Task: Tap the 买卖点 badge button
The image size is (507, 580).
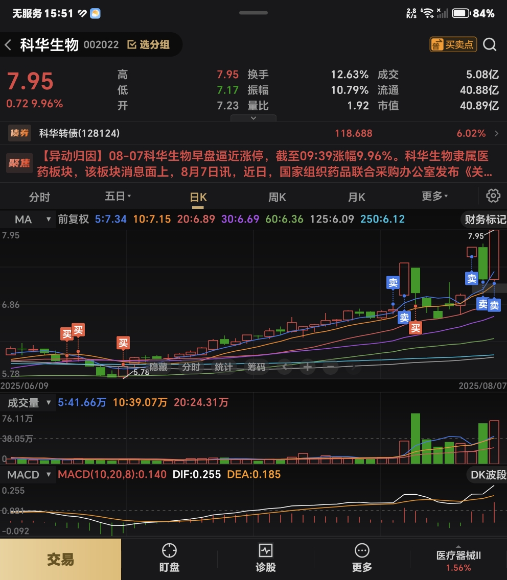Action: [x=453, y=44]
